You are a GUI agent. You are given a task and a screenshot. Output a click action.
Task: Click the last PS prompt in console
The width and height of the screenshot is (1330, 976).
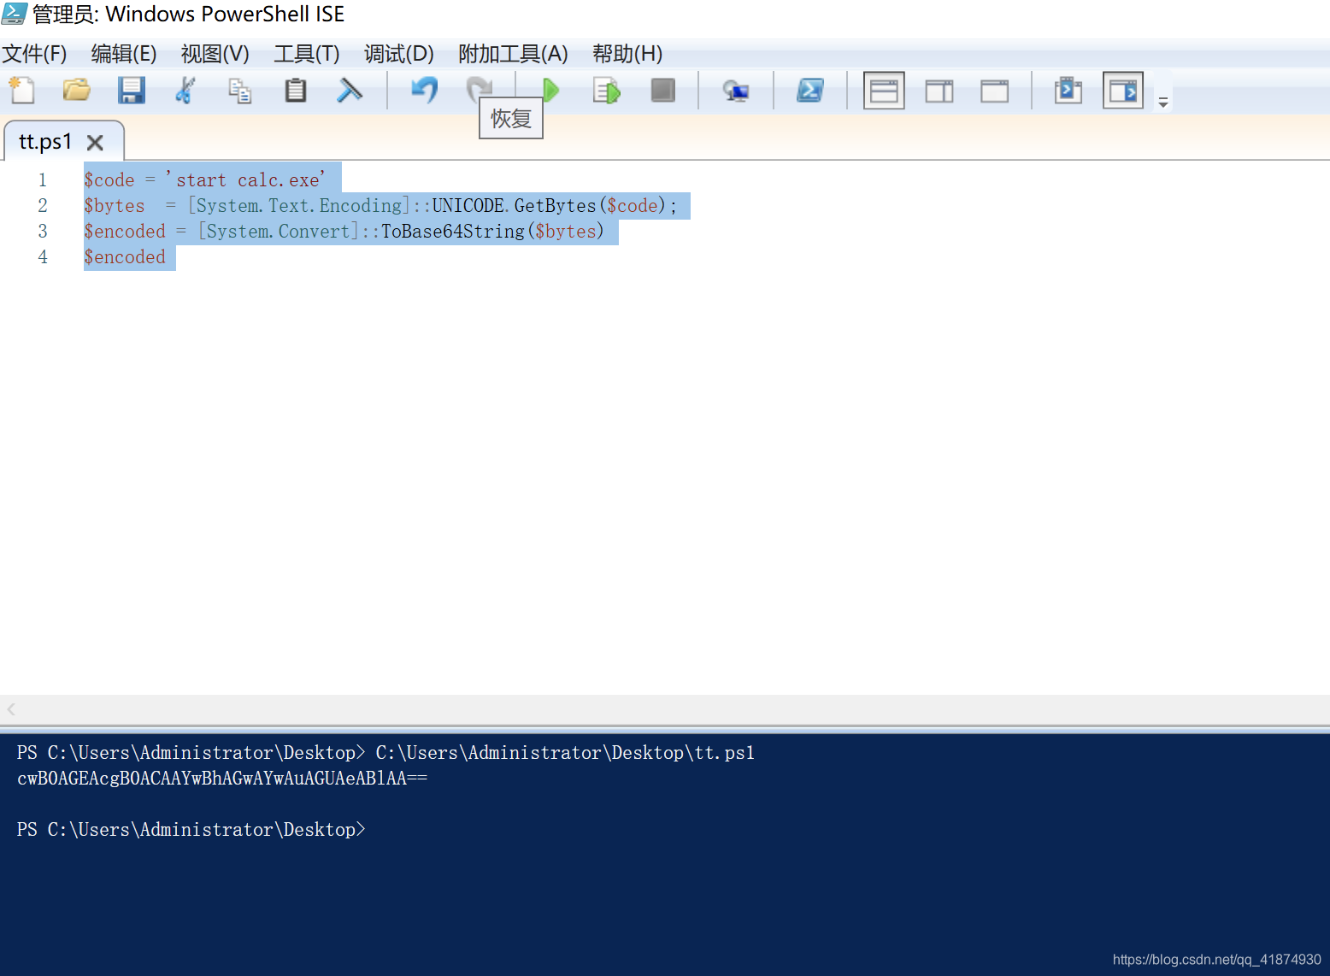pos(191,830)
